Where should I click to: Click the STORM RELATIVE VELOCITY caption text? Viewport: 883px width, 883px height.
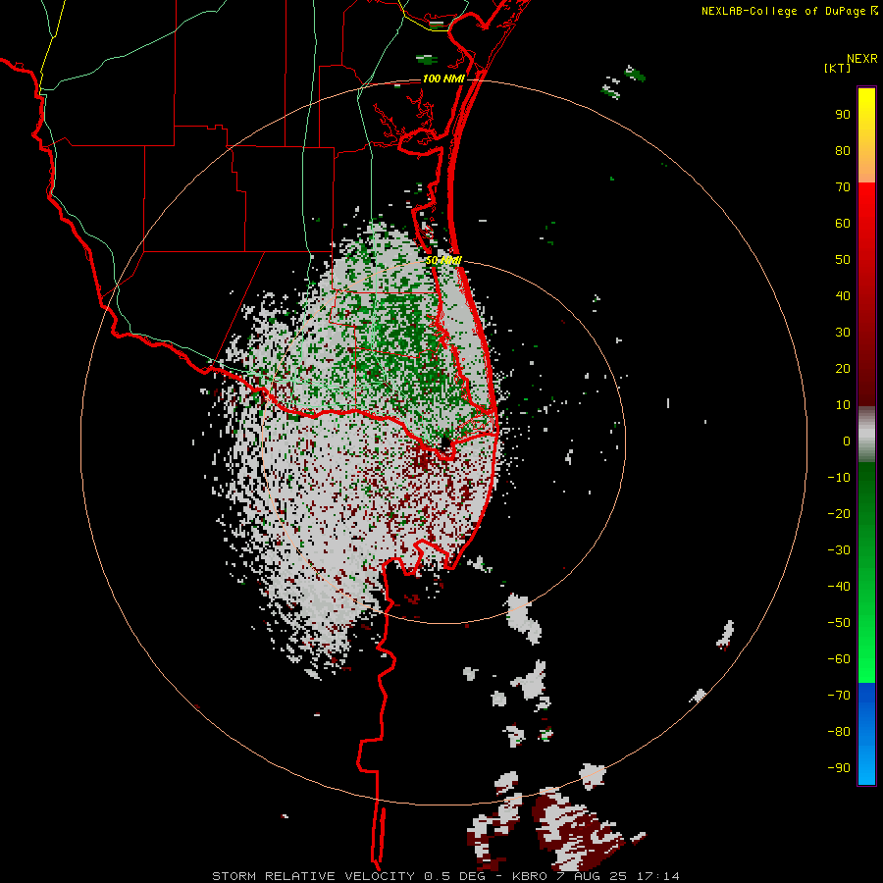(x=313, y=876)
